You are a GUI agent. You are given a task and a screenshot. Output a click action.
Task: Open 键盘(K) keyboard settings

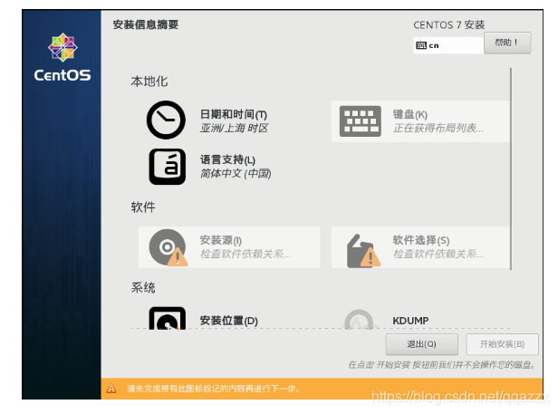pos(410,114)
